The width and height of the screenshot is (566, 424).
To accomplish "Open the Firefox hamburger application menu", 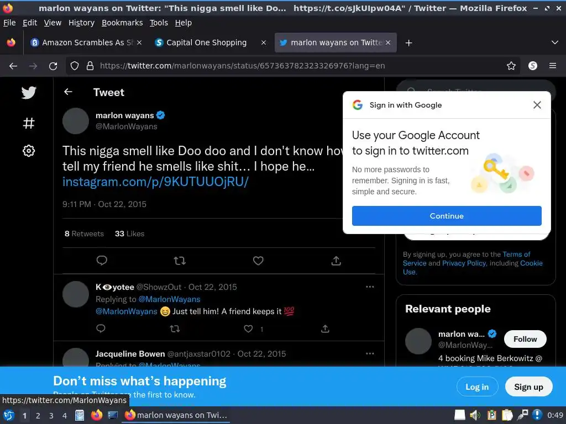I will point(553,66).
